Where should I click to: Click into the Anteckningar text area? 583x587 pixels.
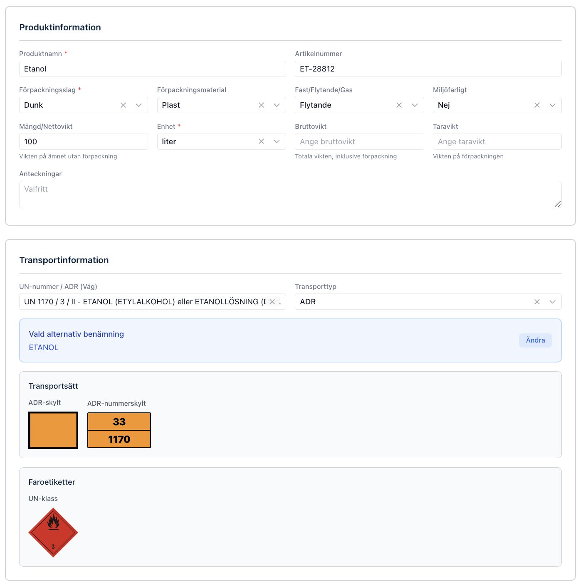tap(290, 195)
